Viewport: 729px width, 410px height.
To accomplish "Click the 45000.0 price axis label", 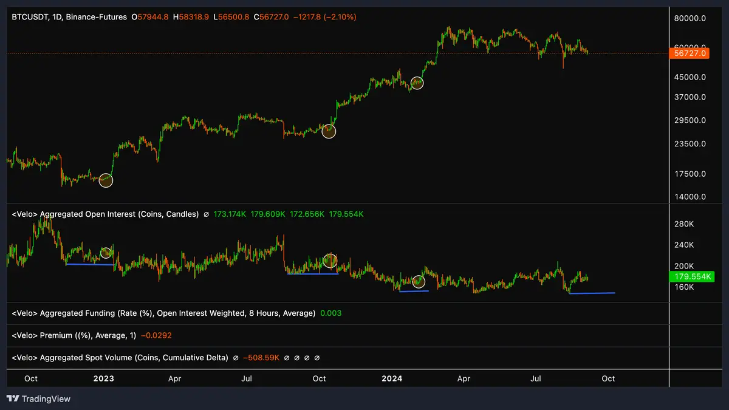I will (690, 77).
